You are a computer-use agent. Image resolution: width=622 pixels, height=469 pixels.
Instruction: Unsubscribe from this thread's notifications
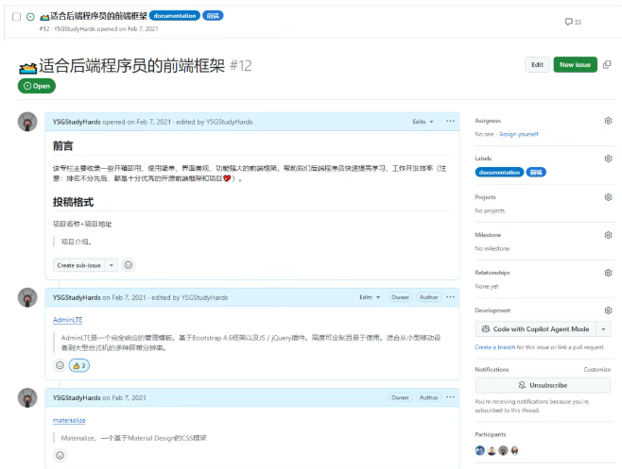coord(543,386)
